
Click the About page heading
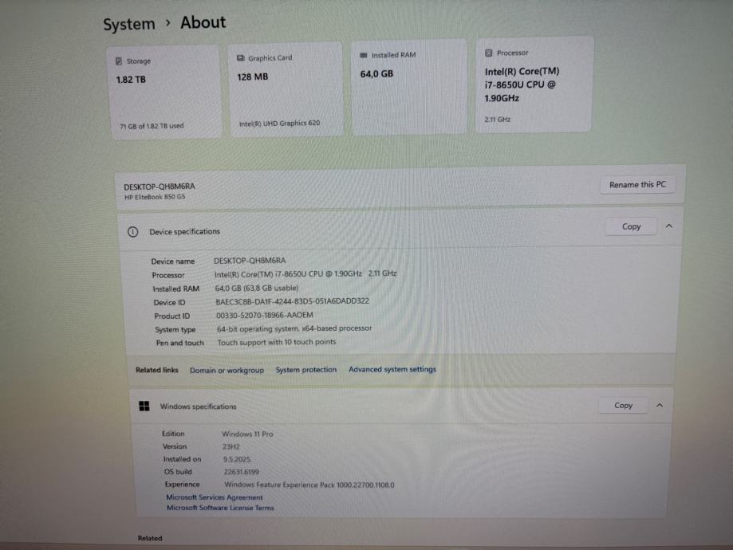pyautogui.click(x=203, y=22)
